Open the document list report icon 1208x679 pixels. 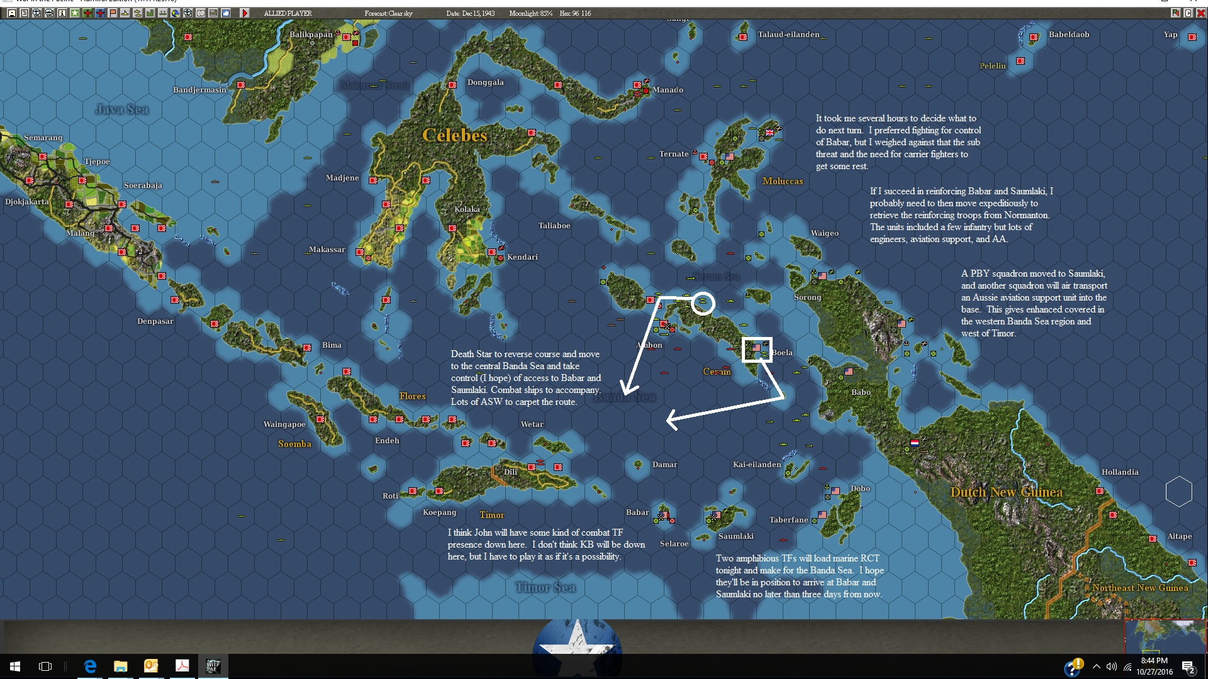point(25,13)
